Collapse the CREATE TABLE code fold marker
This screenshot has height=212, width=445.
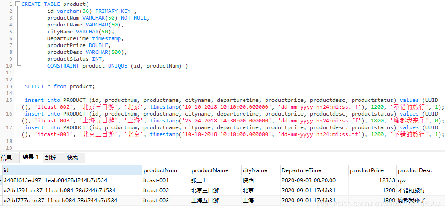point(17,4)
